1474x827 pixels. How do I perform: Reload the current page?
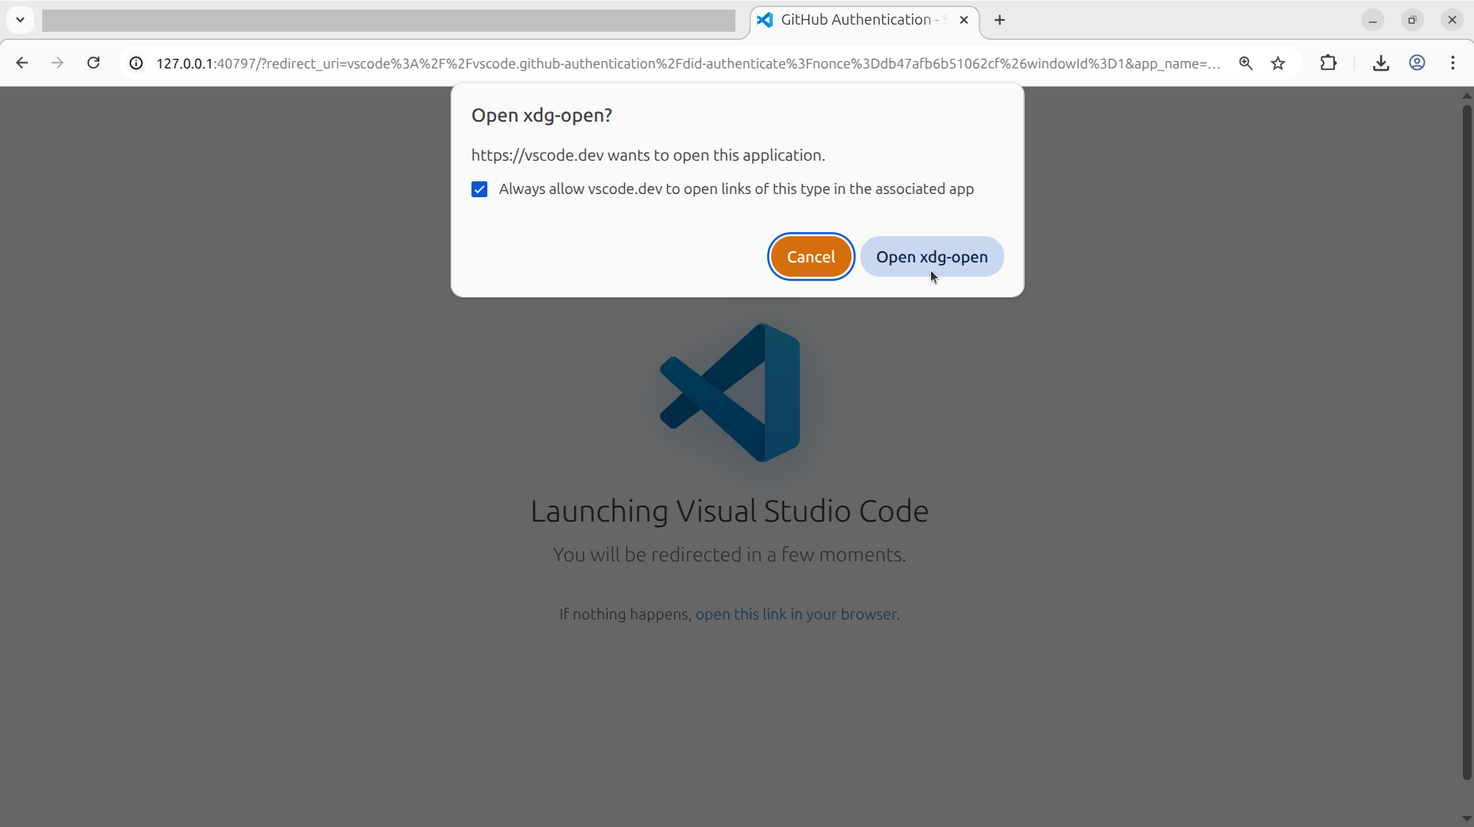click(x=94, y=63)
